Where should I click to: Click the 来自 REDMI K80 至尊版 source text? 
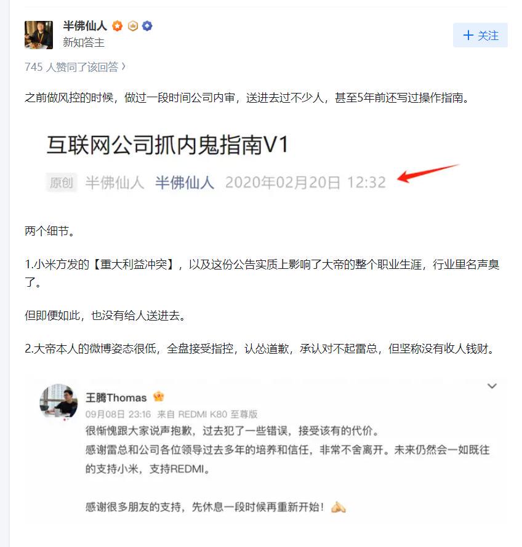(x=207, y=414)
